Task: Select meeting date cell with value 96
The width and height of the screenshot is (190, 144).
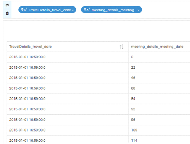Action: [159, 120]
